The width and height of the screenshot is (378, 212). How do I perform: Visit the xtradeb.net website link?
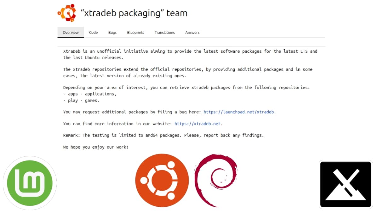(x=197, y=123)
